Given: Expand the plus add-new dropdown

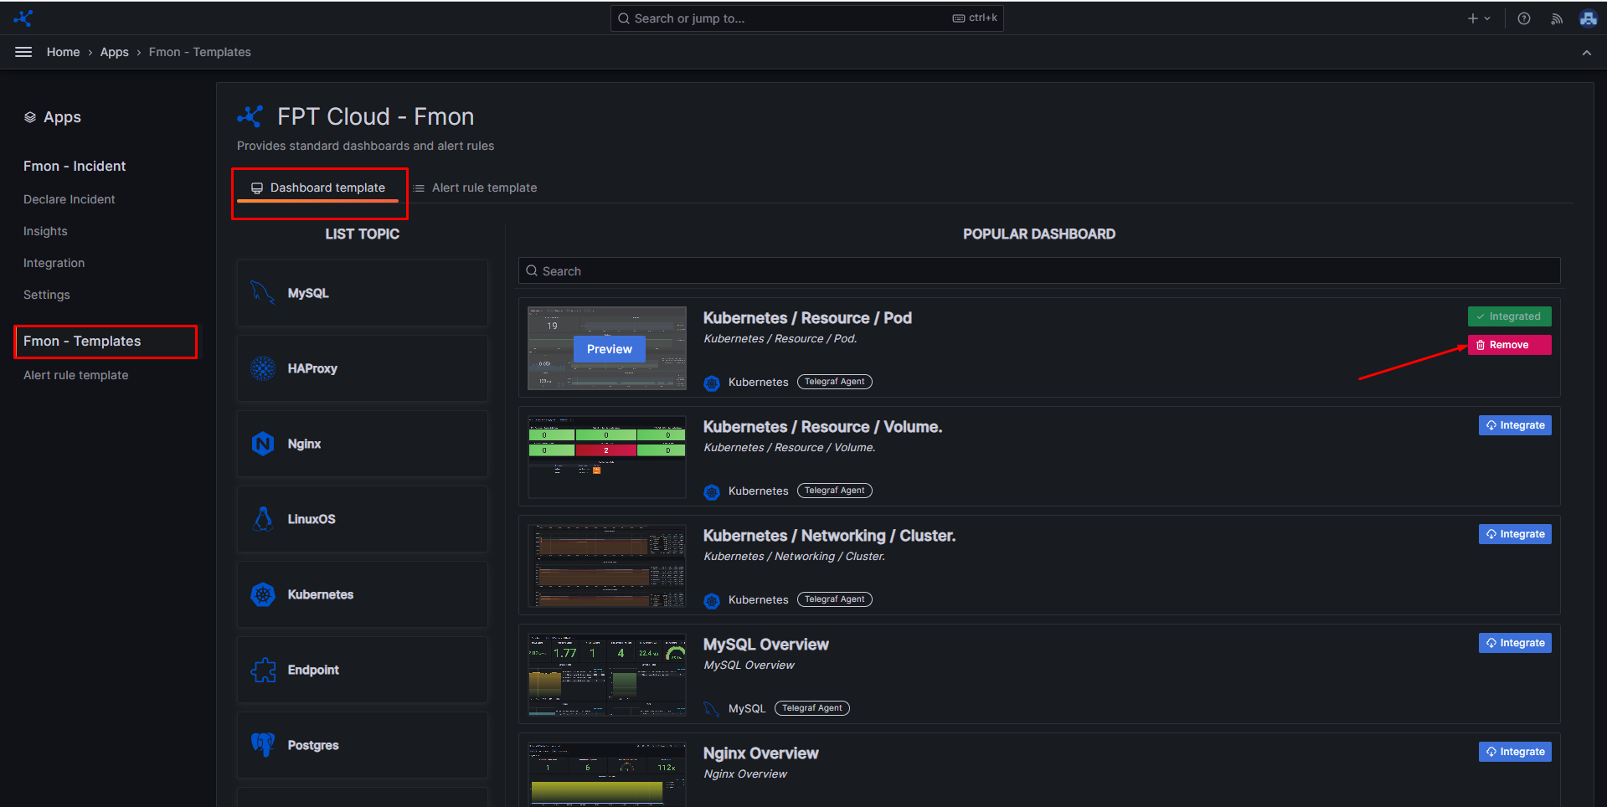Looking at the screenshot, I should click(1478, 18).
